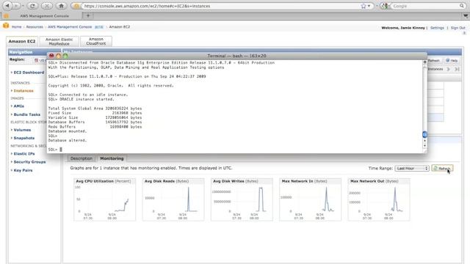
Task: Open Bundle Tasks in navigation
Action: [26, 114]
